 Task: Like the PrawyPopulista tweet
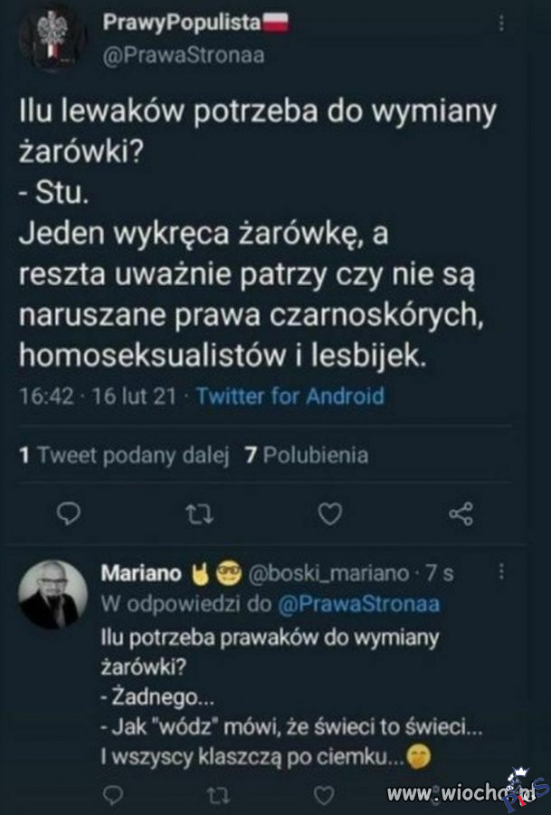click(x=331, y=515)
